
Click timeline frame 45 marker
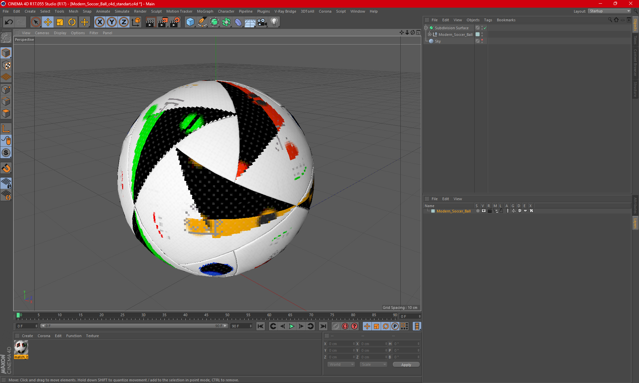(x=206, y=315)
